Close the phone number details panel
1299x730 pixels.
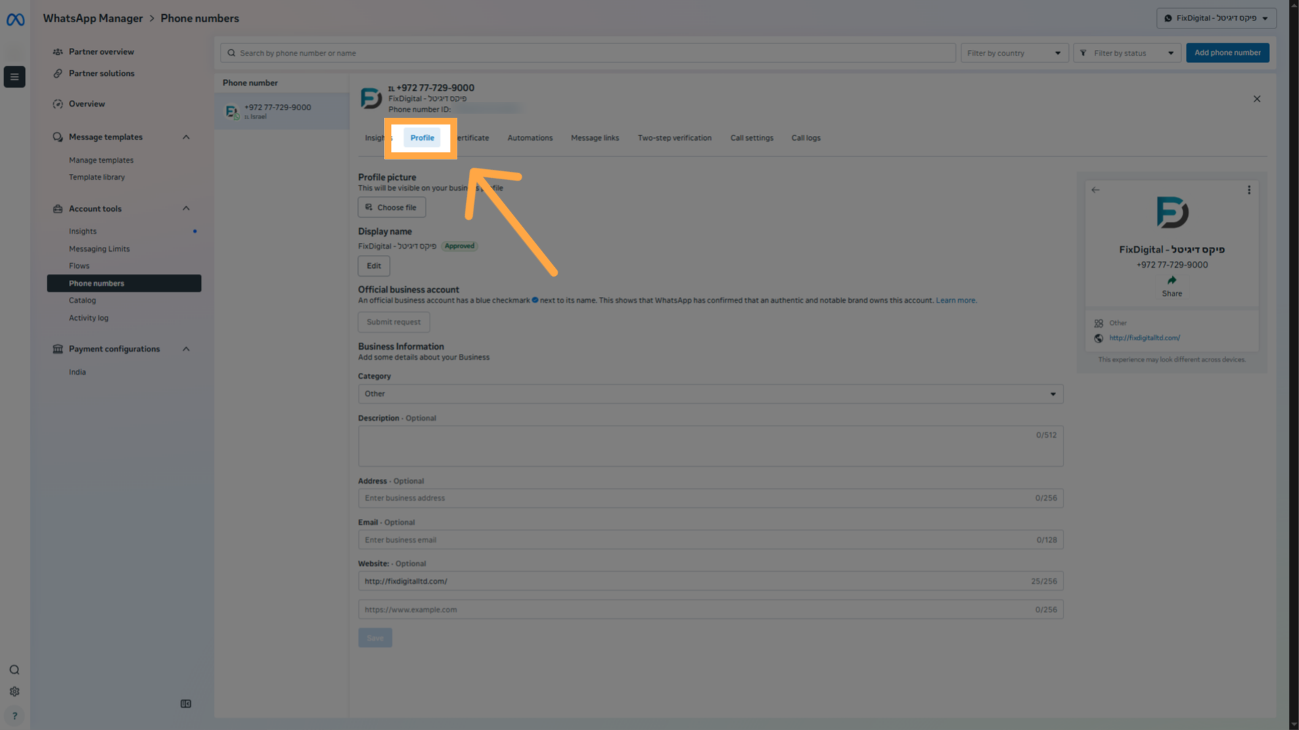(x=1257, y=99)
